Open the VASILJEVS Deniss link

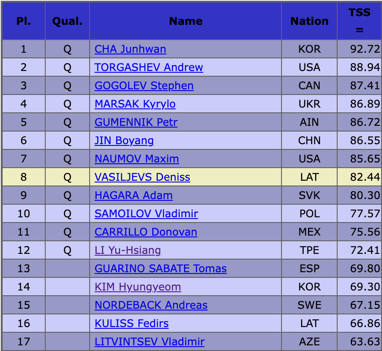click(142, 177)
